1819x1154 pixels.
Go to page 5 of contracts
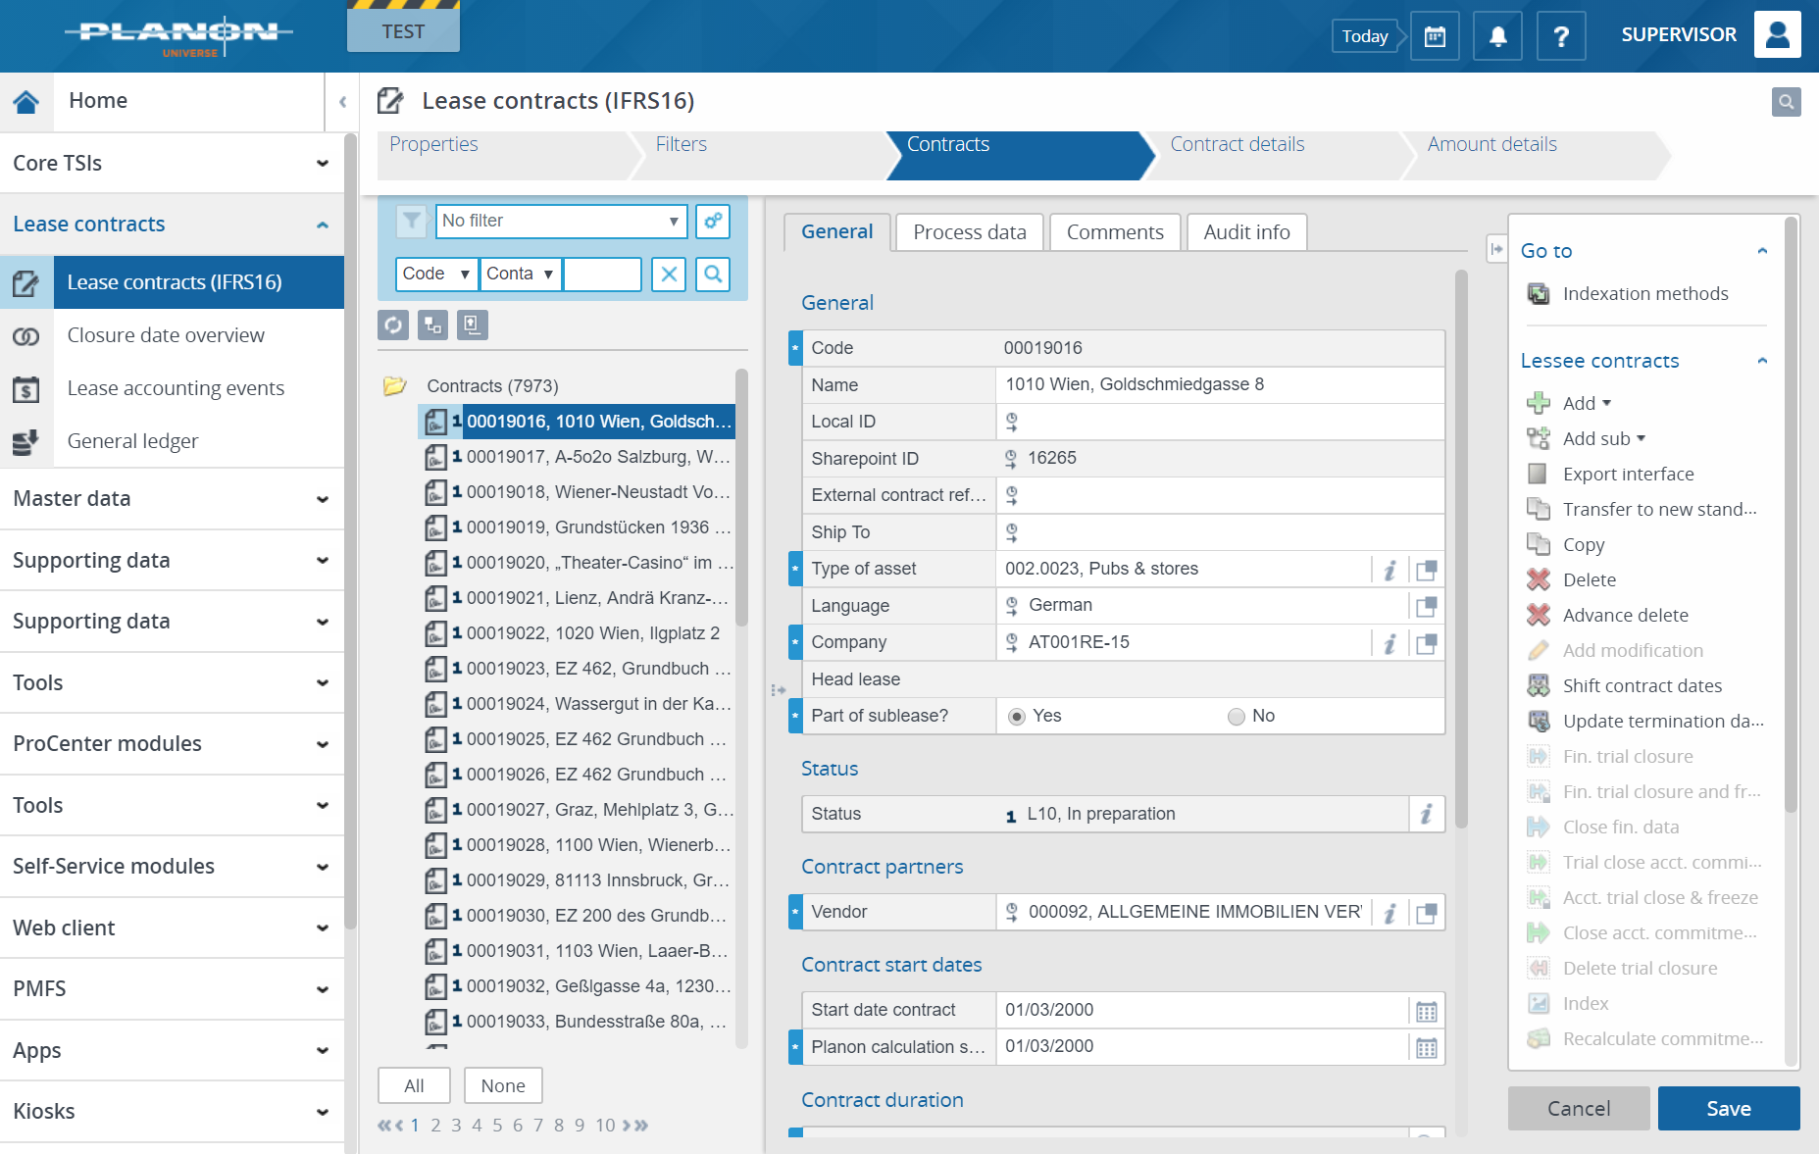tap(497, 1125)
